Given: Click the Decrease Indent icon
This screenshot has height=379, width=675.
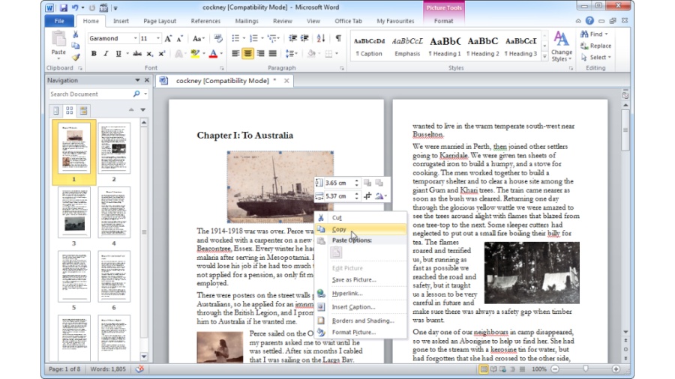Looking at the screenshot, I should point(292,39).
